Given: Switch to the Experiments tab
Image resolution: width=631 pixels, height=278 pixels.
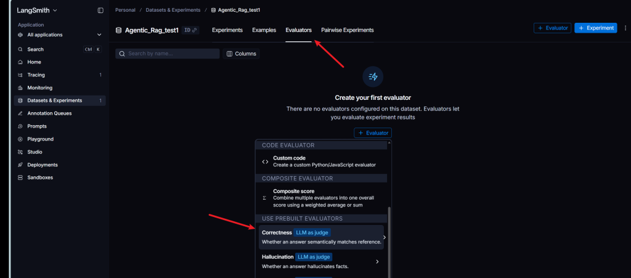Looking at the screenshot, I should tap(227, 30).
